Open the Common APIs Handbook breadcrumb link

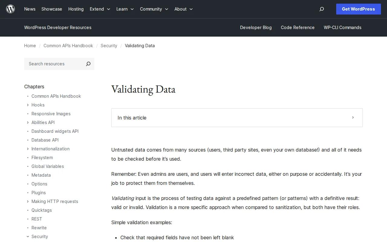point(68,46)
